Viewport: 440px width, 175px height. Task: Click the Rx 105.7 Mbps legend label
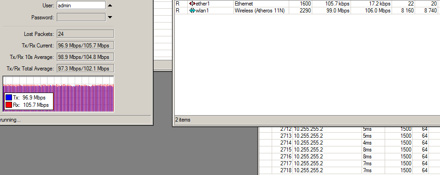tap(31, 105)
